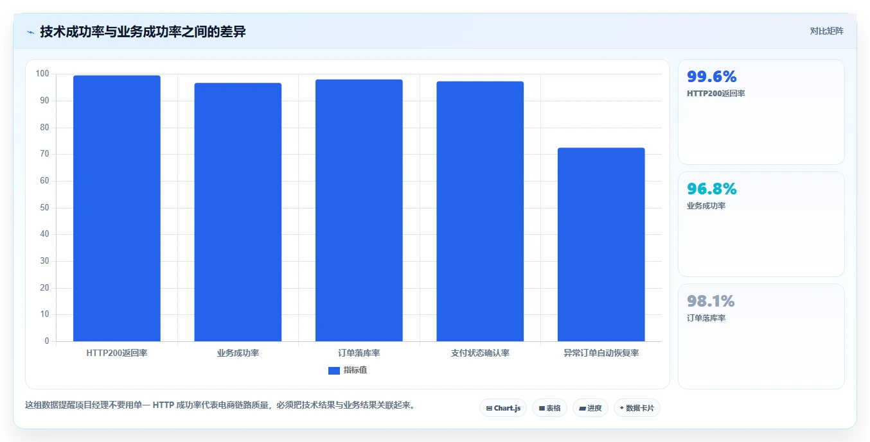Image resolution: width=870 pixels, height=442 pixels.
Task: Click the y-axis label 50
Action: (44, 208)
